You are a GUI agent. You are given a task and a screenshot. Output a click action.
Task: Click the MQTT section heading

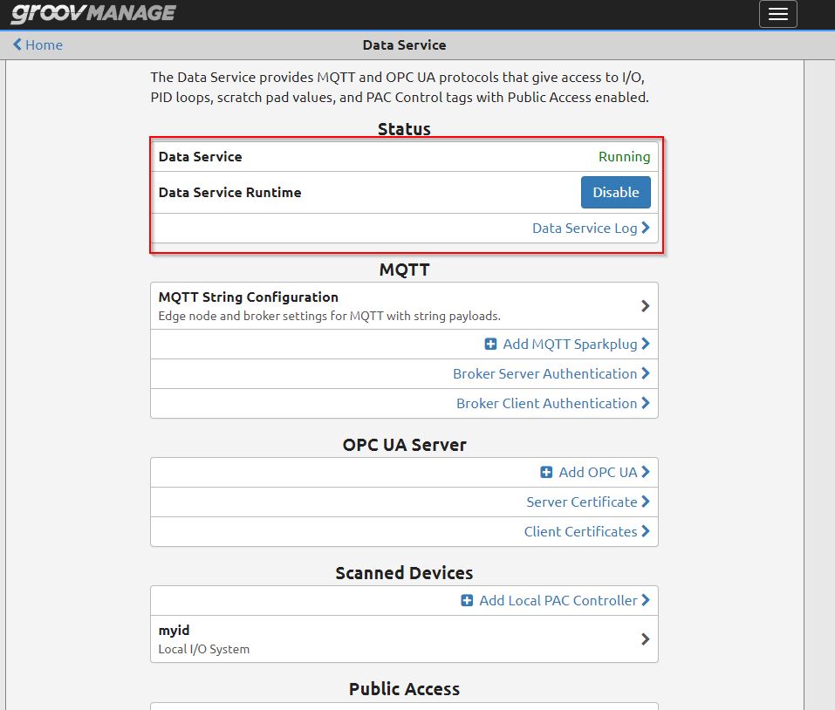[x=404, y=270]
